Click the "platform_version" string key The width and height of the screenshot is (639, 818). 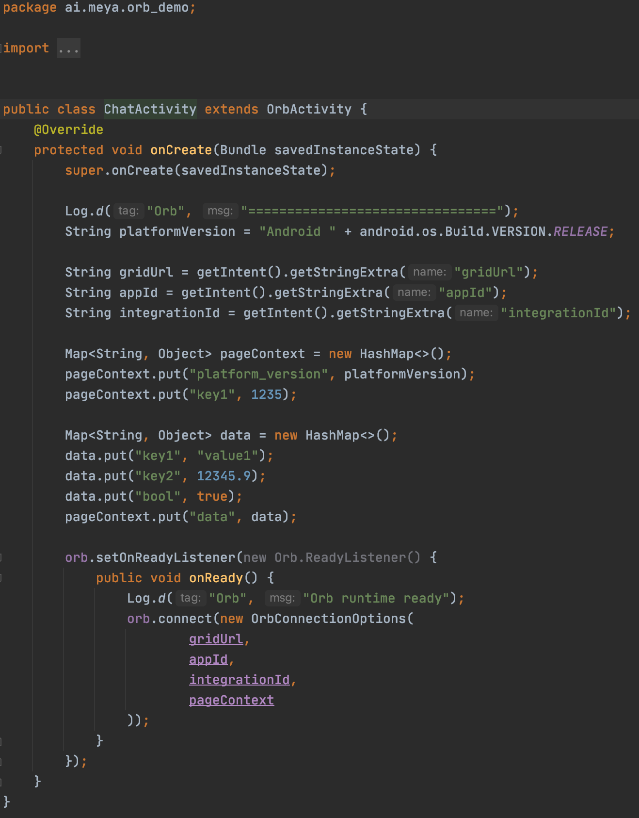[x=258, y=374]
